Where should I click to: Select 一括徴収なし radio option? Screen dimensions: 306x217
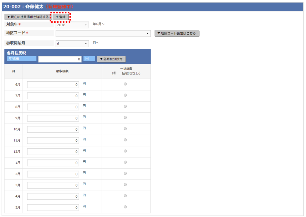(114, 73)
